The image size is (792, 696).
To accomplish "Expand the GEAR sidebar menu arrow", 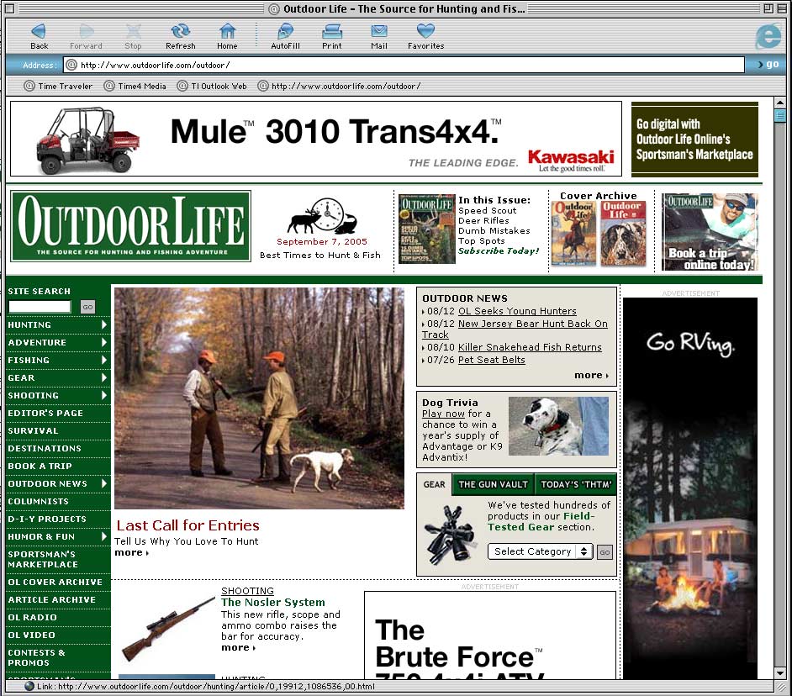I will [x=104, y=377].
